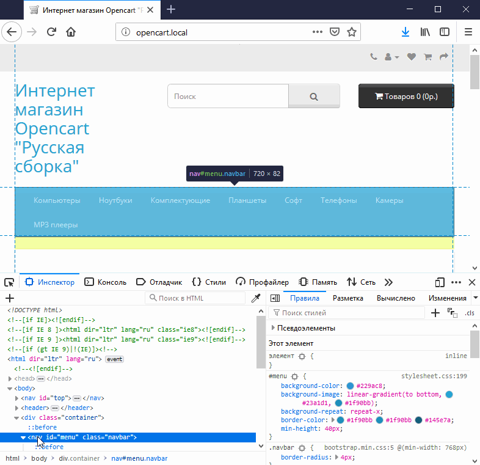Open the MP3 плееры menu category
This screenshot has width=480, height=465.
(56, 225)
